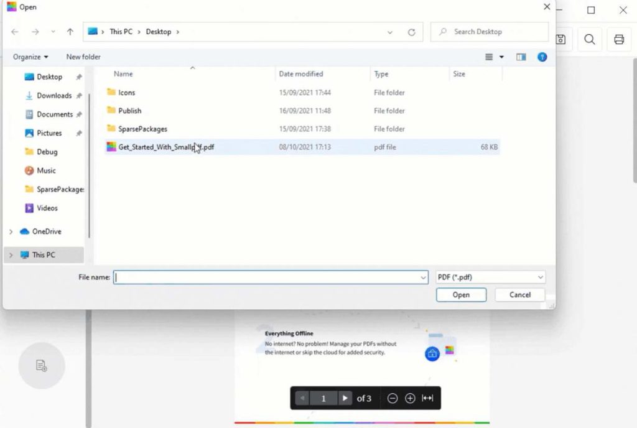Click the page number field
The image size is (637, 428).
point(323,398)
